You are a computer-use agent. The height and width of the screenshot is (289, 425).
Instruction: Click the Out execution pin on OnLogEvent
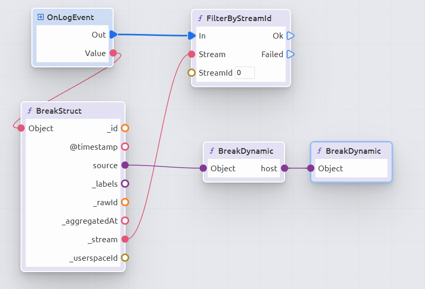113,34
